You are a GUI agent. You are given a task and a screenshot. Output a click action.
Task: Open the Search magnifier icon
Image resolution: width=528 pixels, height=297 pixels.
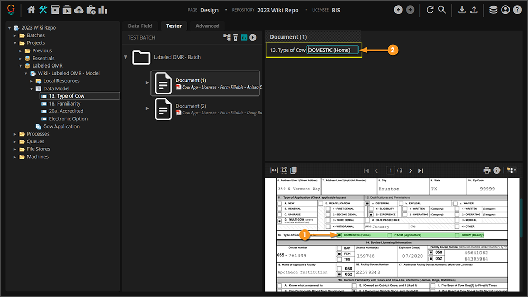click(x=442, y=10)
